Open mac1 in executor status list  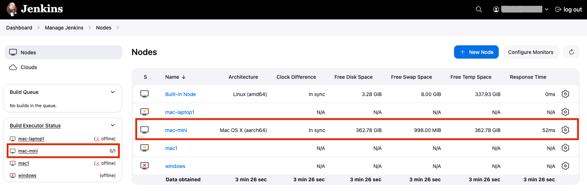tap(24, 163)
